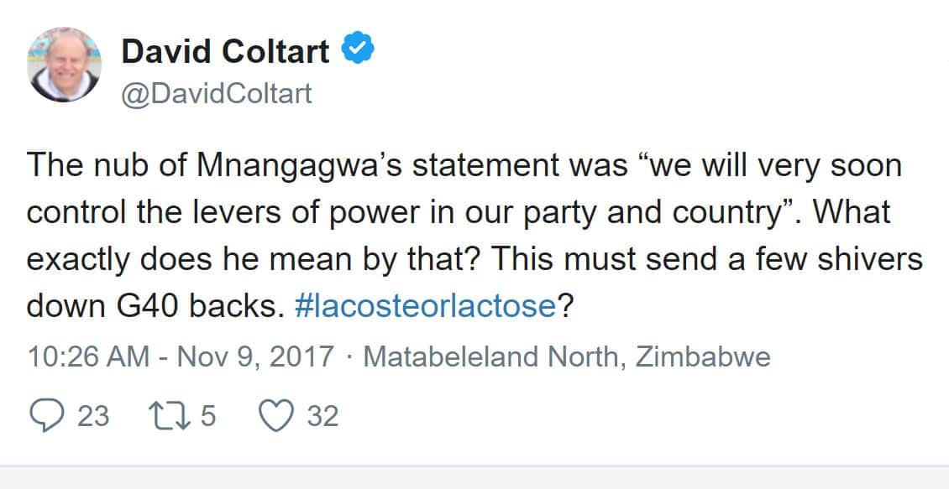Viewport: 949px width, 489px height.
Task: Open the #lacosteorlactose hashtag
Action: [x=426, y=305]
